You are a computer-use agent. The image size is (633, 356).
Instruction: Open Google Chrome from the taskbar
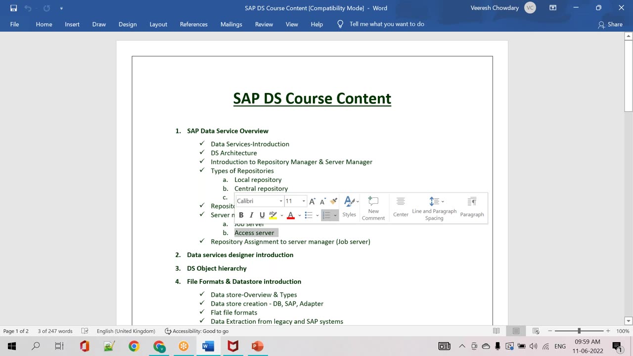point(134,346)
